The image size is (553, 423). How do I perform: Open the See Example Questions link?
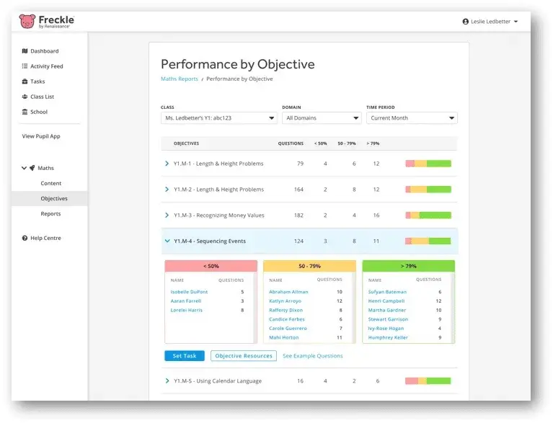pyautogui.click(x=312, y=356)
